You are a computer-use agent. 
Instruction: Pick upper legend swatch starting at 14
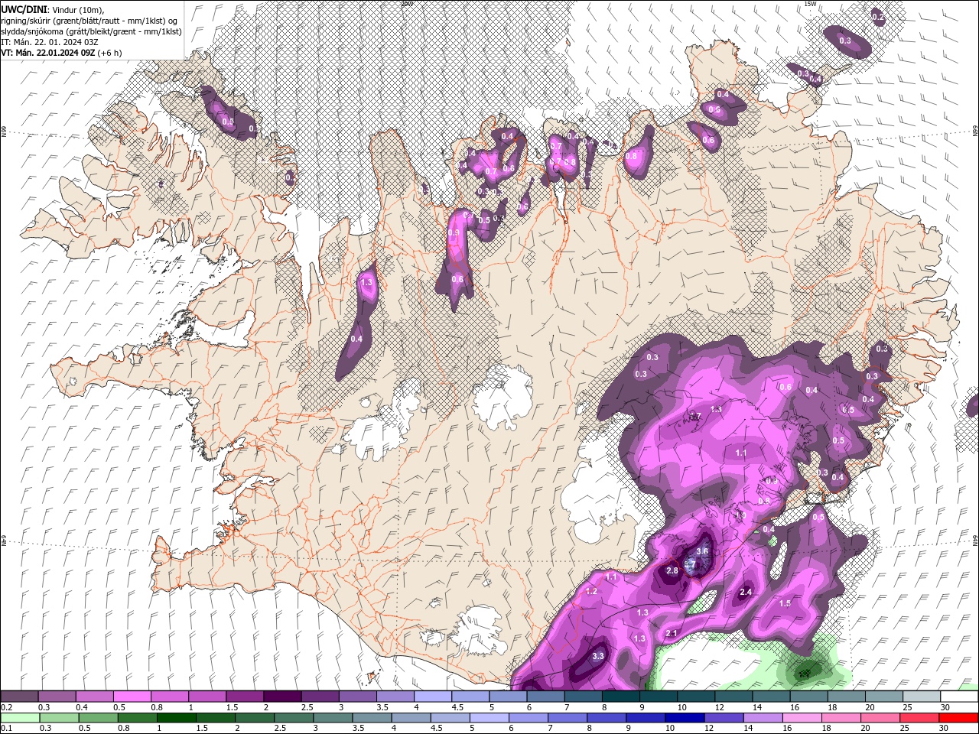tap(771, 697)
